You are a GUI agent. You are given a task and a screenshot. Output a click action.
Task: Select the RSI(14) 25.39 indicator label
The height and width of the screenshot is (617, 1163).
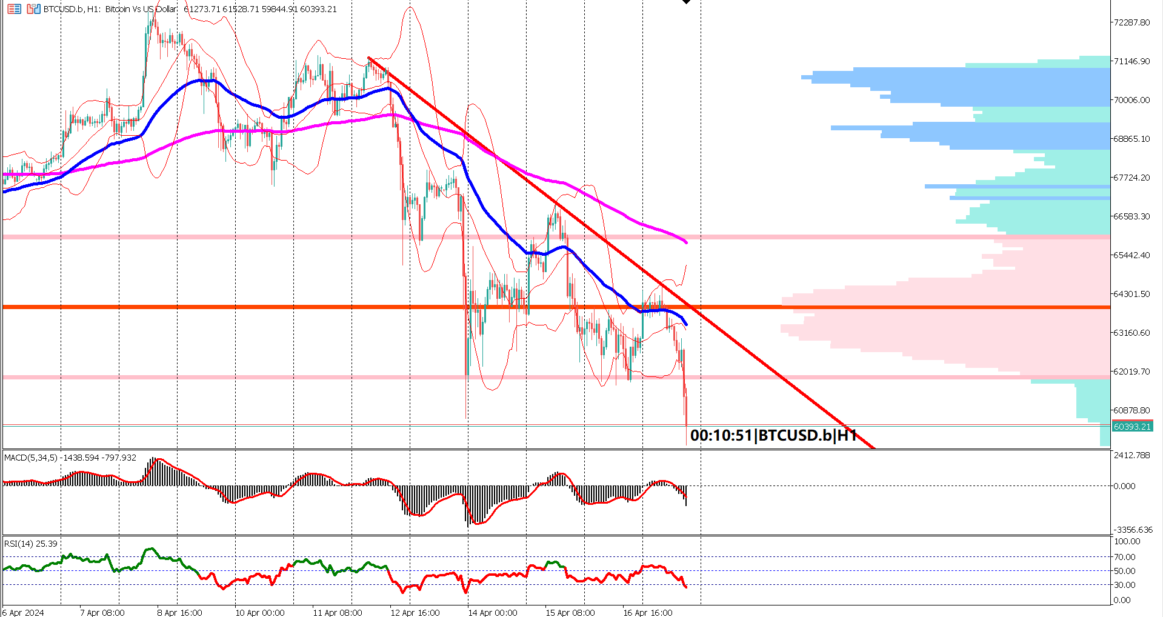pyautogui.click(x=29, y=544)
